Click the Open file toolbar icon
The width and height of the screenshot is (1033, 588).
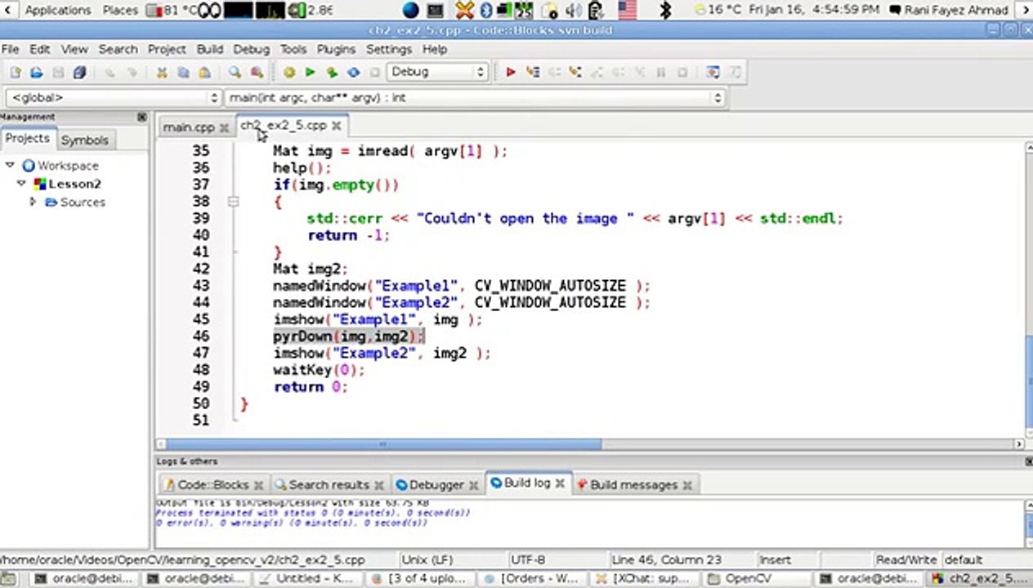(x=37, y=73)
